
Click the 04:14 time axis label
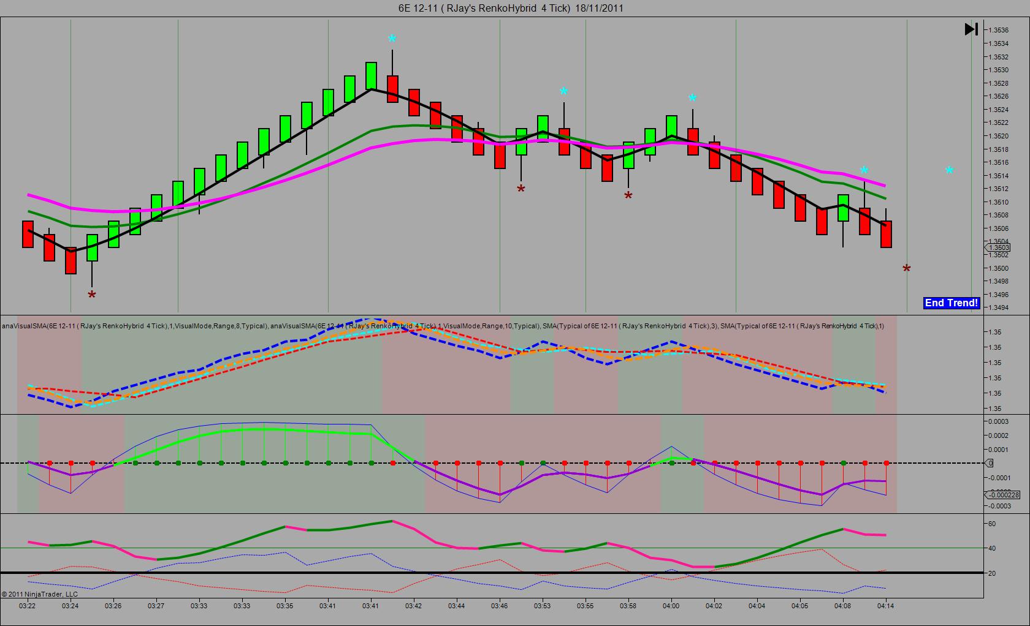pyautogui.click(x=886, y=606)
